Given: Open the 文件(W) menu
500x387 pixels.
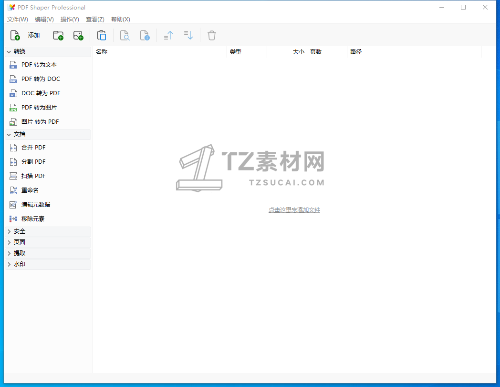Looking at the screenshot, I should point(18,20).
